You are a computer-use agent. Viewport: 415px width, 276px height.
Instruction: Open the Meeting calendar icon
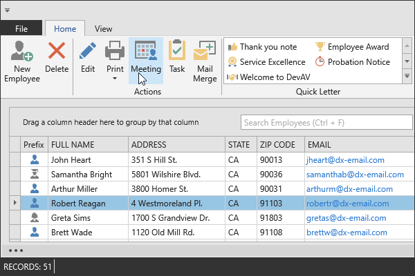tap(146, 51)
